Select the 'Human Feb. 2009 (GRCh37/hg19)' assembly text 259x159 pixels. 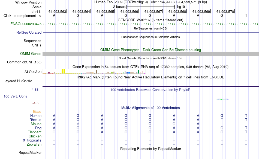click(122, 2)
